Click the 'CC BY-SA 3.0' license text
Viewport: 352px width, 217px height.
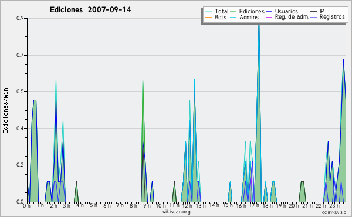[x=334, y=212]
